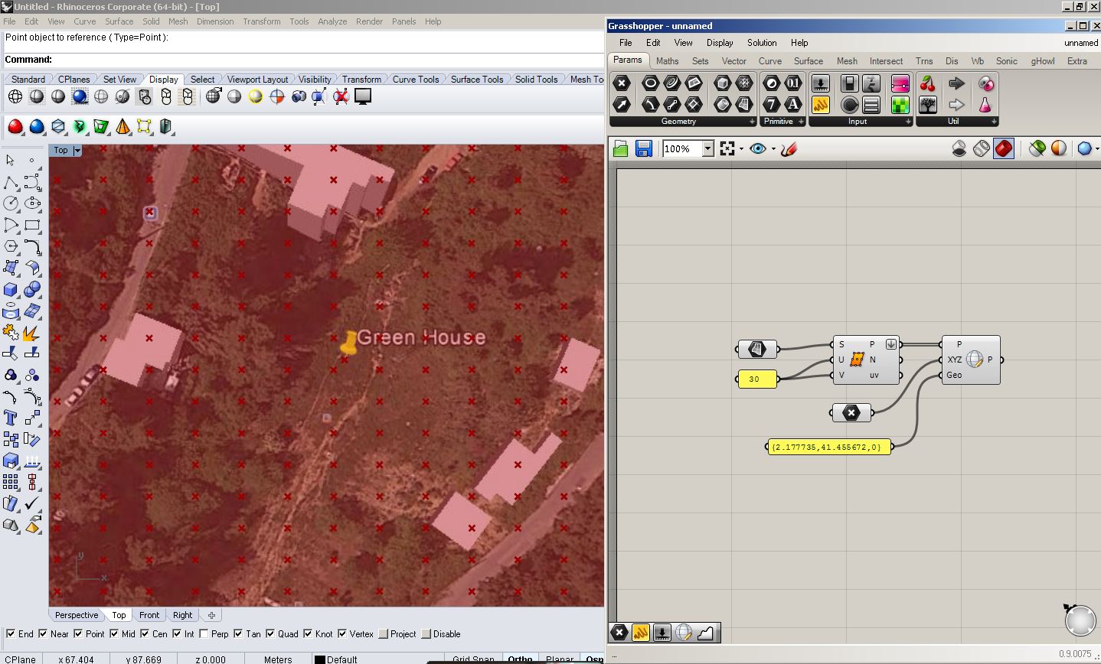Expand the Geometry panel component list

pos(752,122)
